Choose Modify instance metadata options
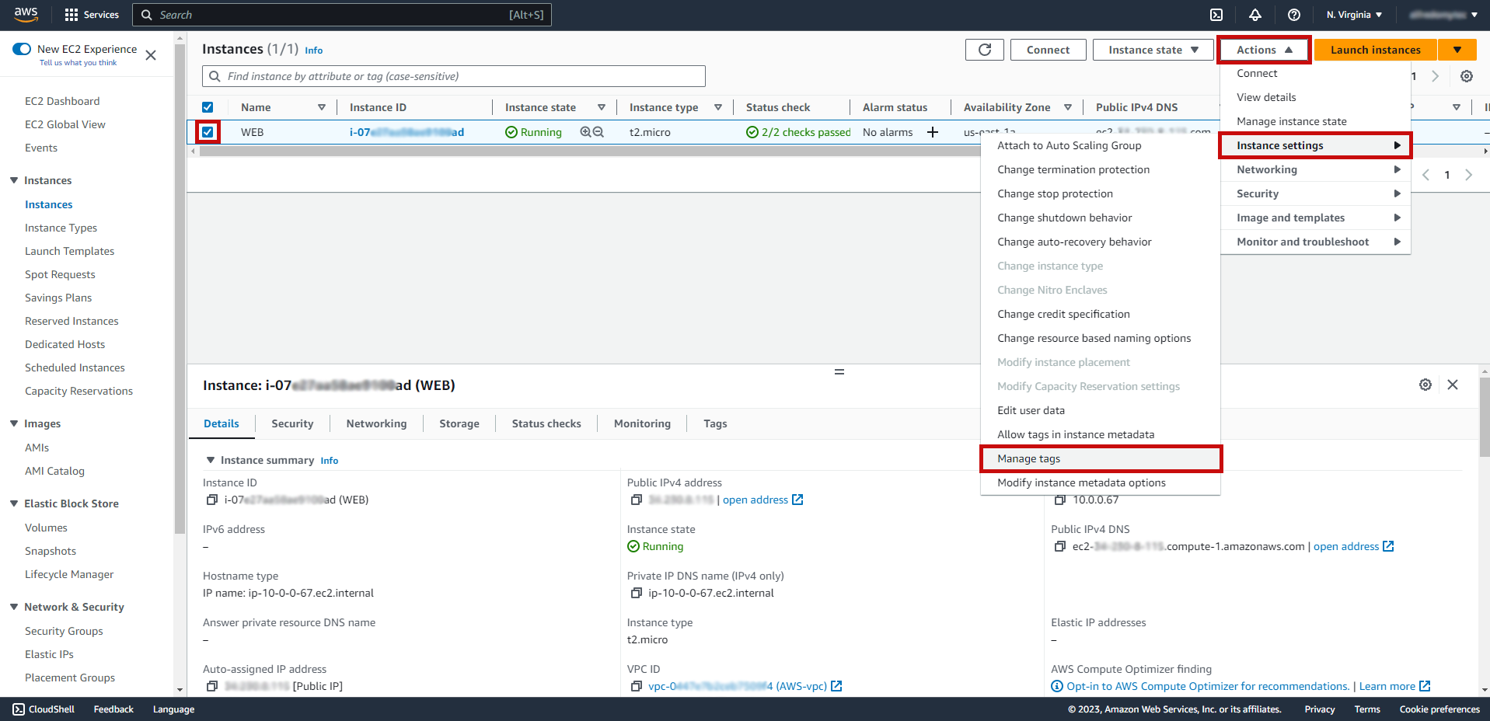 pos(1101,482)
